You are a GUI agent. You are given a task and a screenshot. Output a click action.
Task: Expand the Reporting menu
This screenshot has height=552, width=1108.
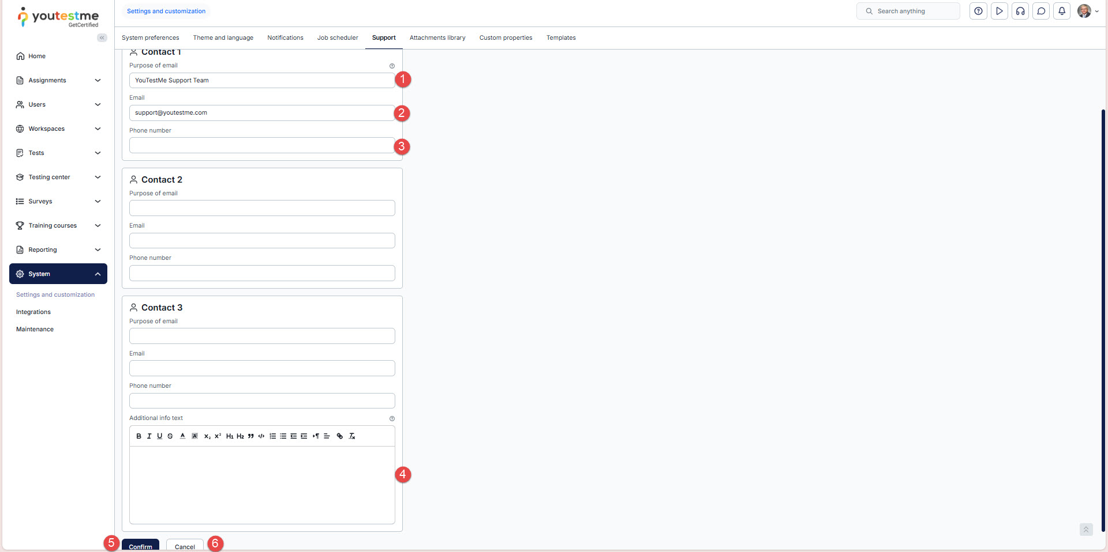[58, 249]
